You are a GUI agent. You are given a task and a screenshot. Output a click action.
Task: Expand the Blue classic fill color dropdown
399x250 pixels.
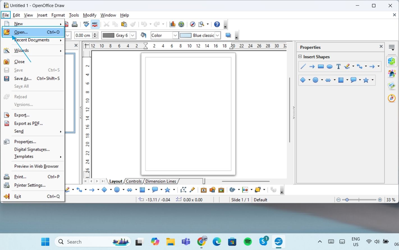click(x=217, y=35)
